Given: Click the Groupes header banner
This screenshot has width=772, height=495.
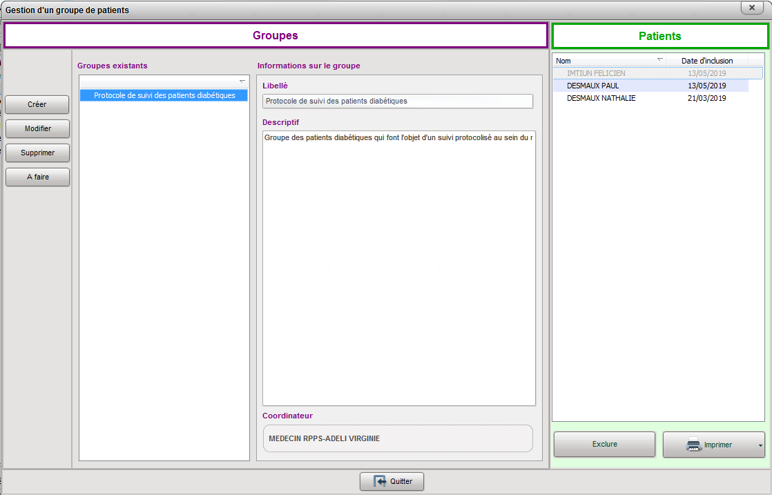Looking at the screenshot, I should [x=275, y=36].
